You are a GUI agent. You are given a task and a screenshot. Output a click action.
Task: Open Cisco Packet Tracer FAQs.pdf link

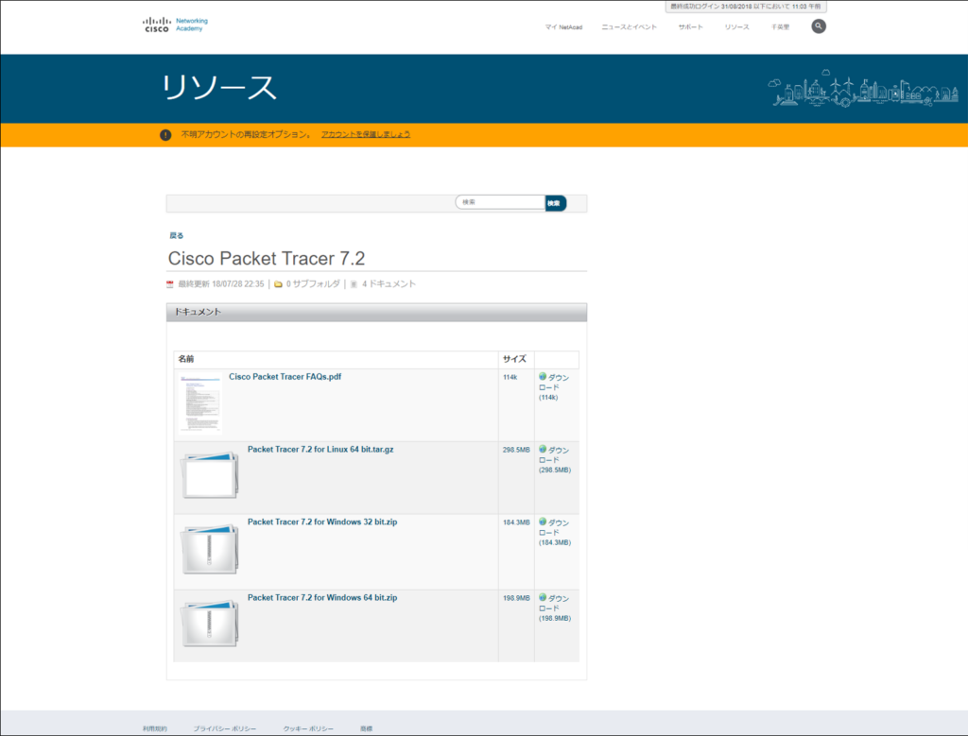click(x=285, y=377)
